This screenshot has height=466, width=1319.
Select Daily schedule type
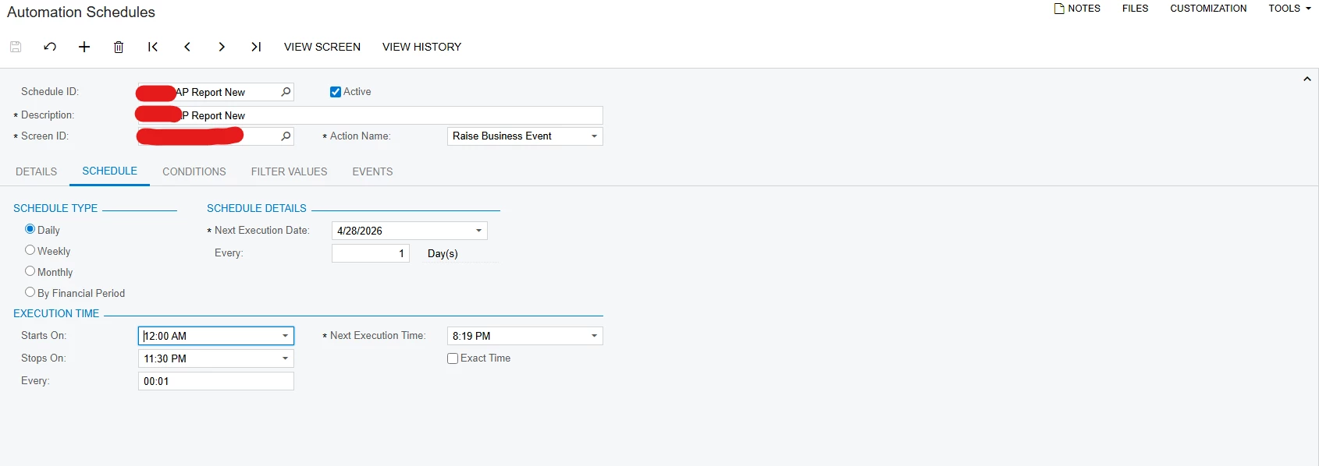[30, 229]
